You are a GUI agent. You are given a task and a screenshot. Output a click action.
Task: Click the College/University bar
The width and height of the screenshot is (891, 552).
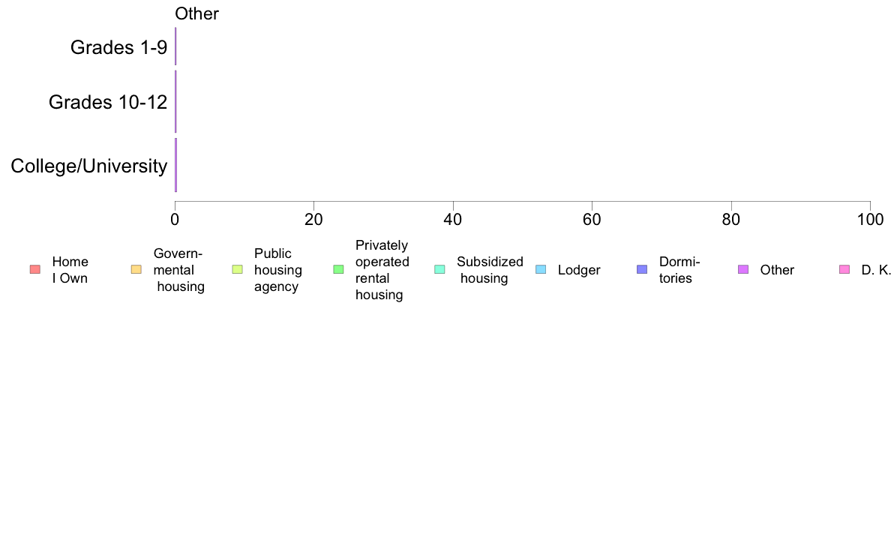pos(176,165)
